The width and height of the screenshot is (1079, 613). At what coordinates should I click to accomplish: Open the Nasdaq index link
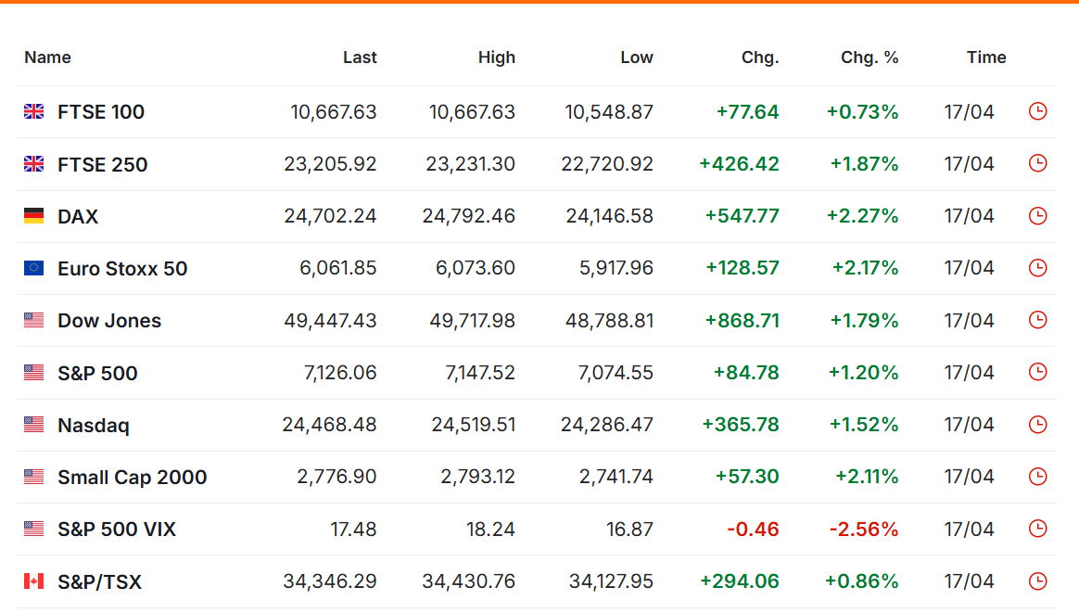coord(94,426)
